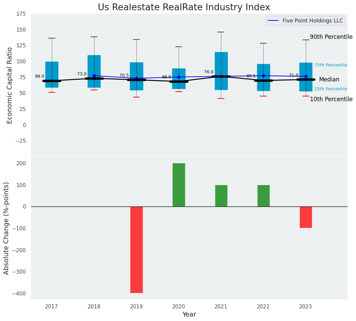Click the Absolute Change (%-points) axis title
Screen dimensions: 356x321
click(x=6, y=228)
